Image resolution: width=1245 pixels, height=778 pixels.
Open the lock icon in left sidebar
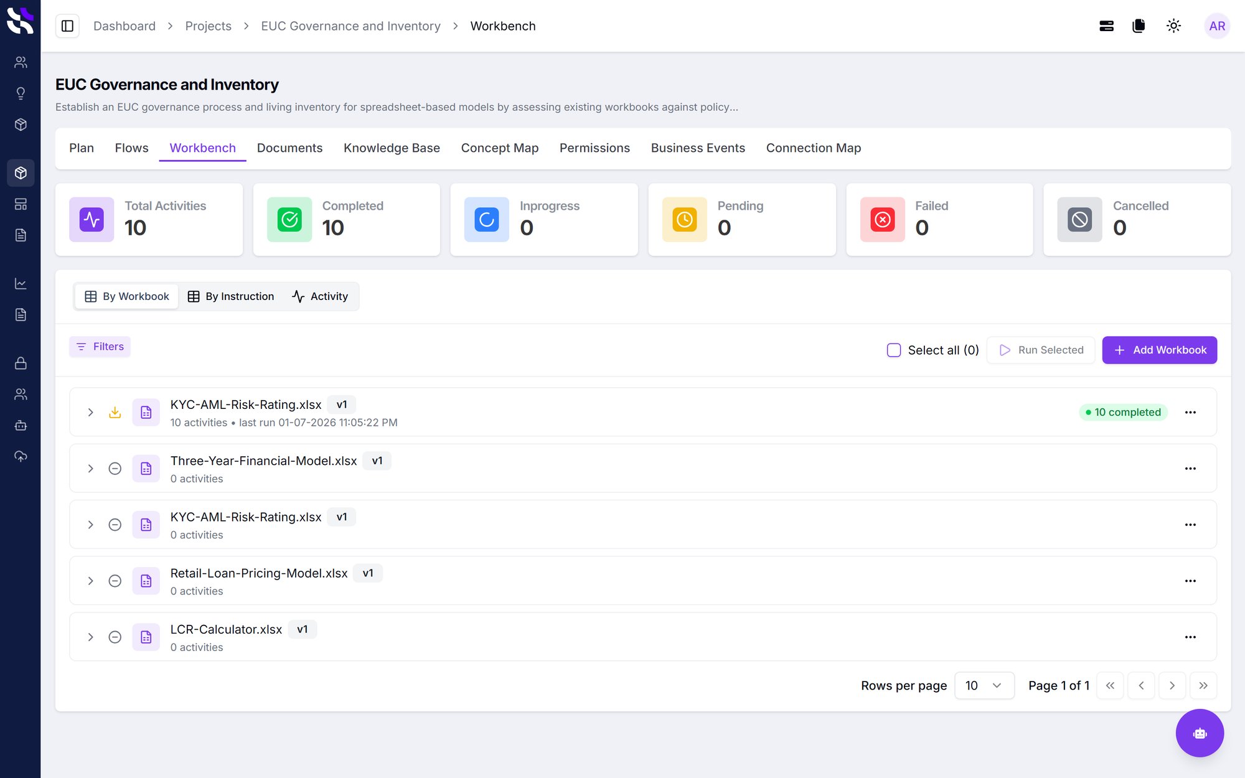[x=21, y=363]
